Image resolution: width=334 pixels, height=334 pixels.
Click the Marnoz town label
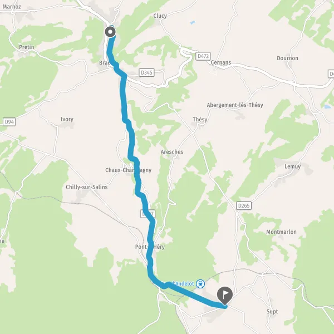(x=12, y=7)
